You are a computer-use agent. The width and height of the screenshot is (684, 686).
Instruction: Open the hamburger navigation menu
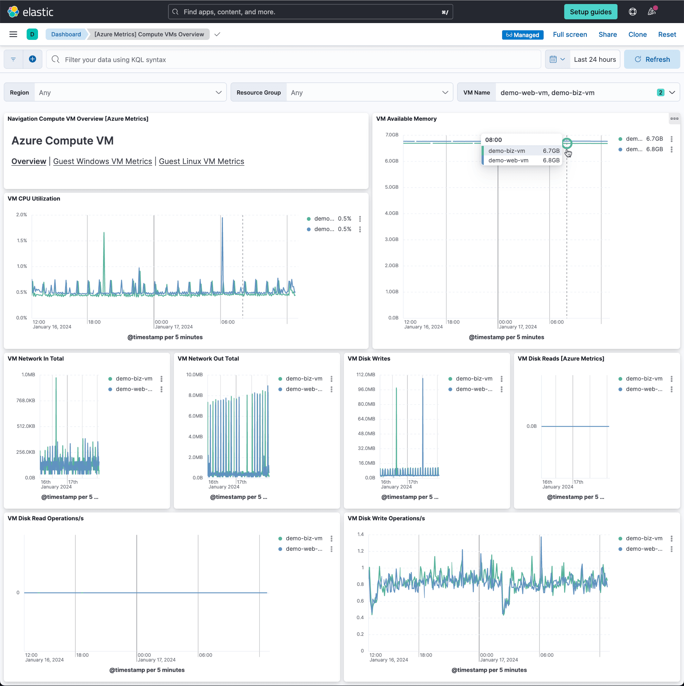(13, 34)
